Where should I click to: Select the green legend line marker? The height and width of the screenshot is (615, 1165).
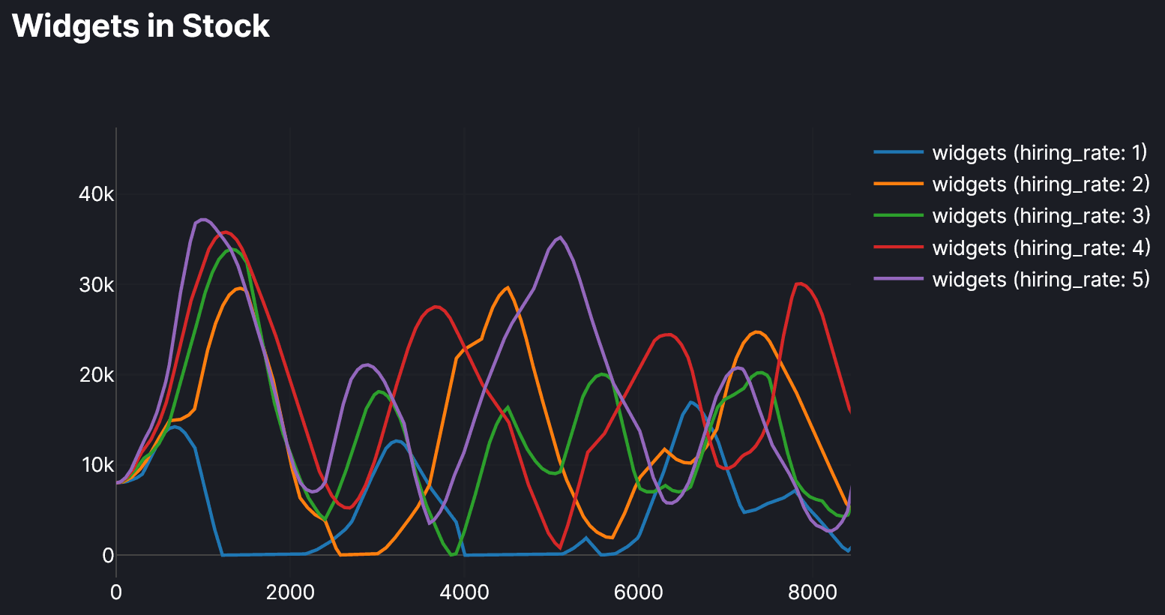898,216
